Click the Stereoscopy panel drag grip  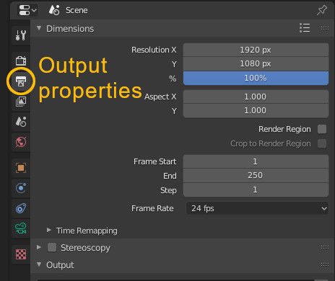click(x=324, y=247)
